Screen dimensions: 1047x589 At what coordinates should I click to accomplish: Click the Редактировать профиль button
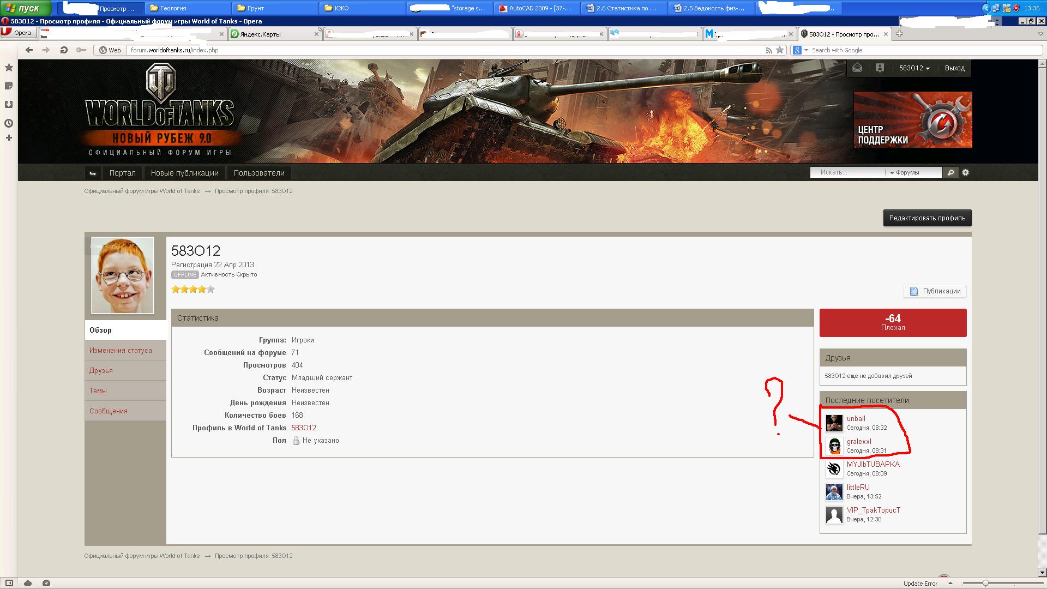927,218
